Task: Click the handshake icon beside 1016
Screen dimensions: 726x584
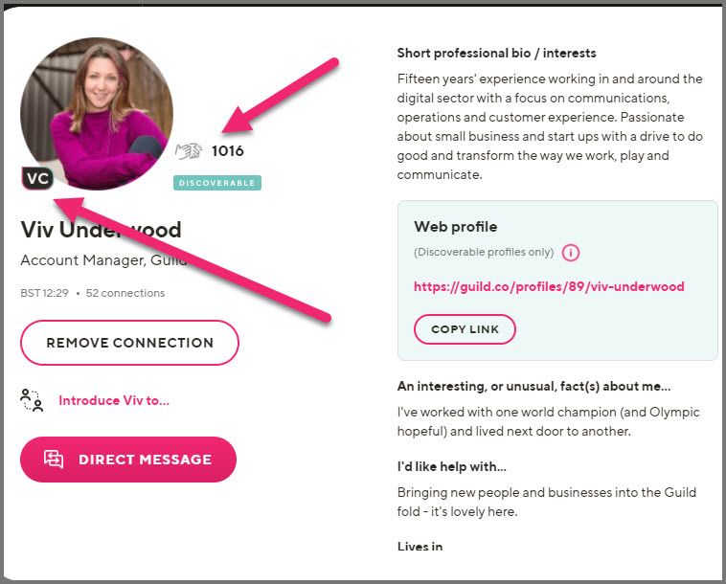Action: [x=189, y=151]
